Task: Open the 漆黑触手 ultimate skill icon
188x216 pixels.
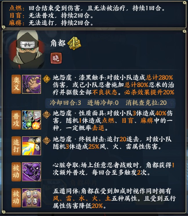Action: tap(31, 84)
